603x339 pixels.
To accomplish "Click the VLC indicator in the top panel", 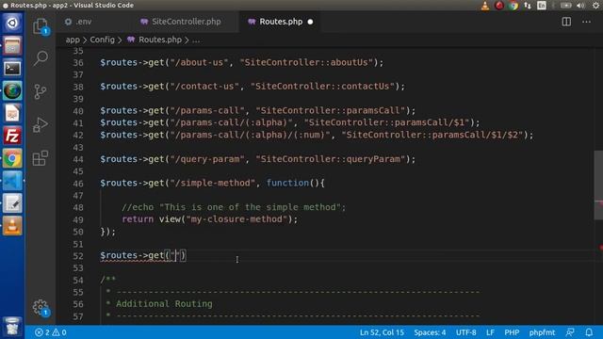I will click(x=485, y=6).
